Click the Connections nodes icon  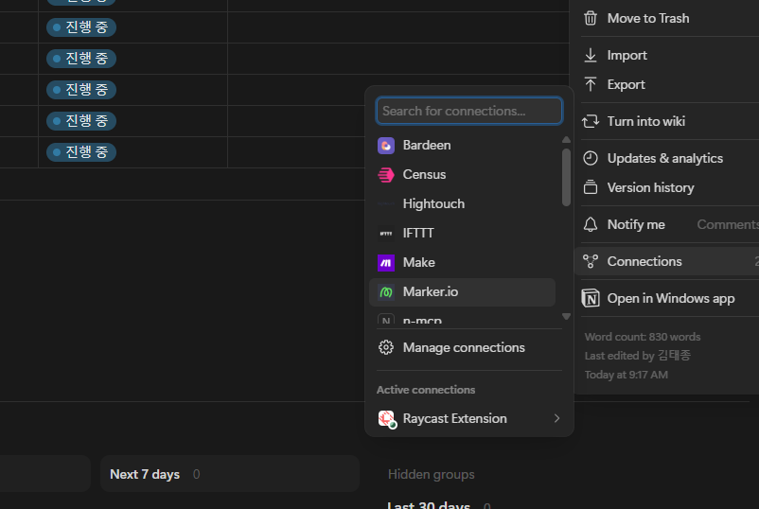(590, 261)
